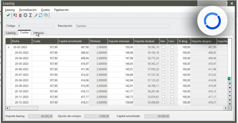
Task: Click the %Interes column header
Action: (x=98, y=41)
